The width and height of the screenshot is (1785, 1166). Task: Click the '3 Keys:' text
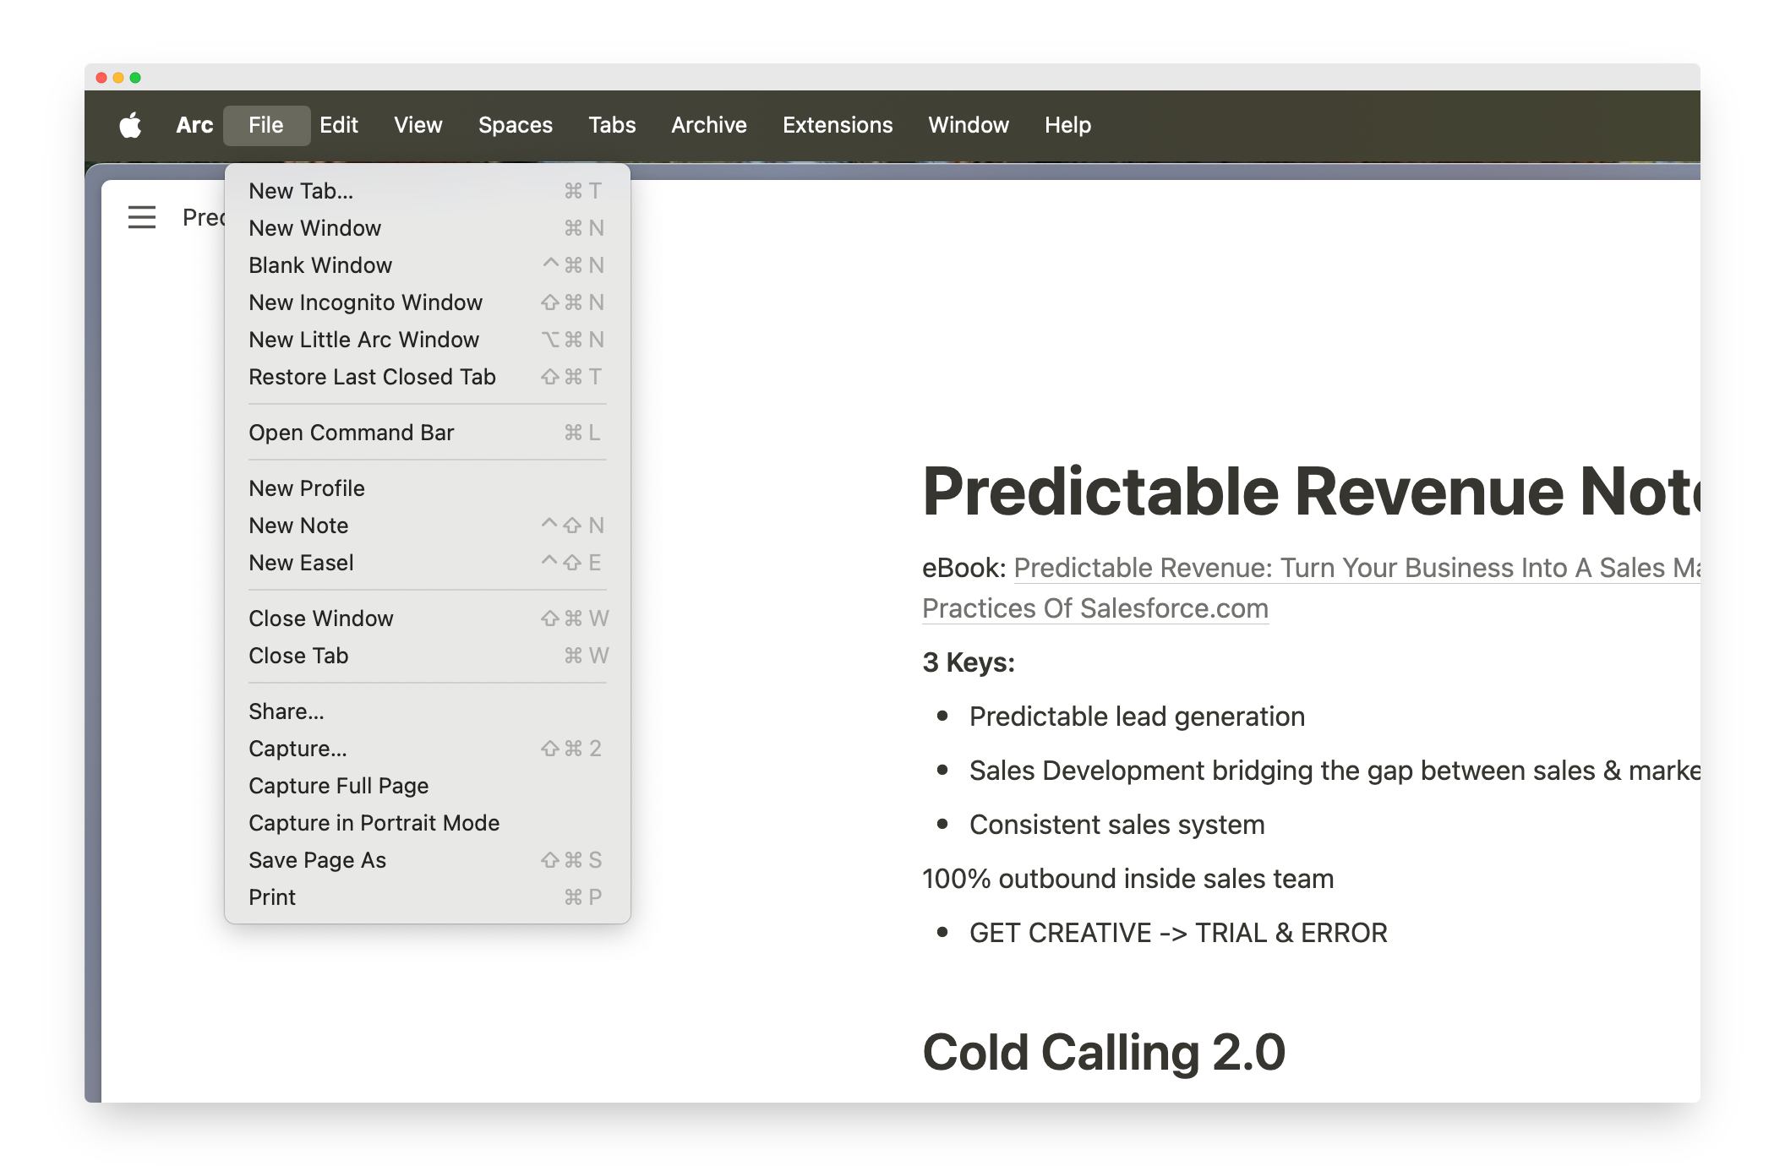click(969, 662)
